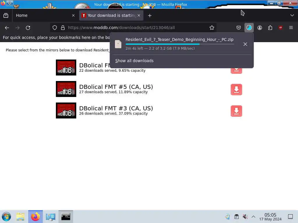Unmute the volume tray icon
Screen dimensions: 298x223
coord(245,217)
